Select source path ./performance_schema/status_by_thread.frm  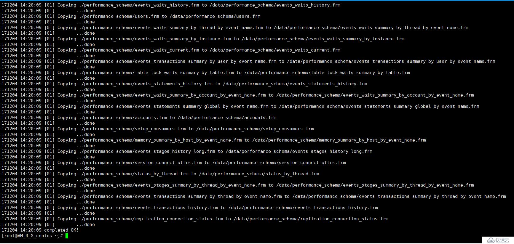pyautogui.click(x=134, y=174)
